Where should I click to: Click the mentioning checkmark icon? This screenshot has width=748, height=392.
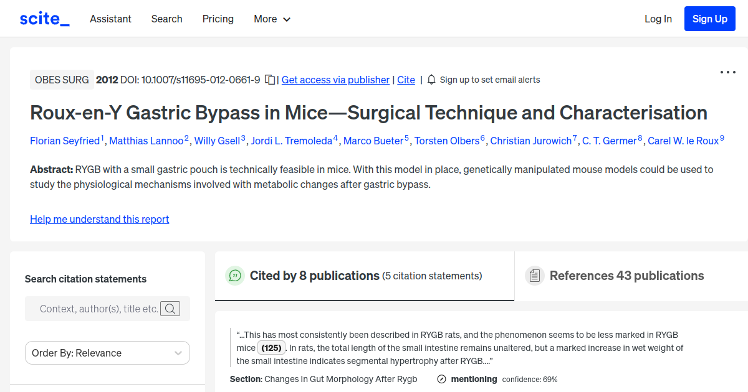[x=441, y=378]
